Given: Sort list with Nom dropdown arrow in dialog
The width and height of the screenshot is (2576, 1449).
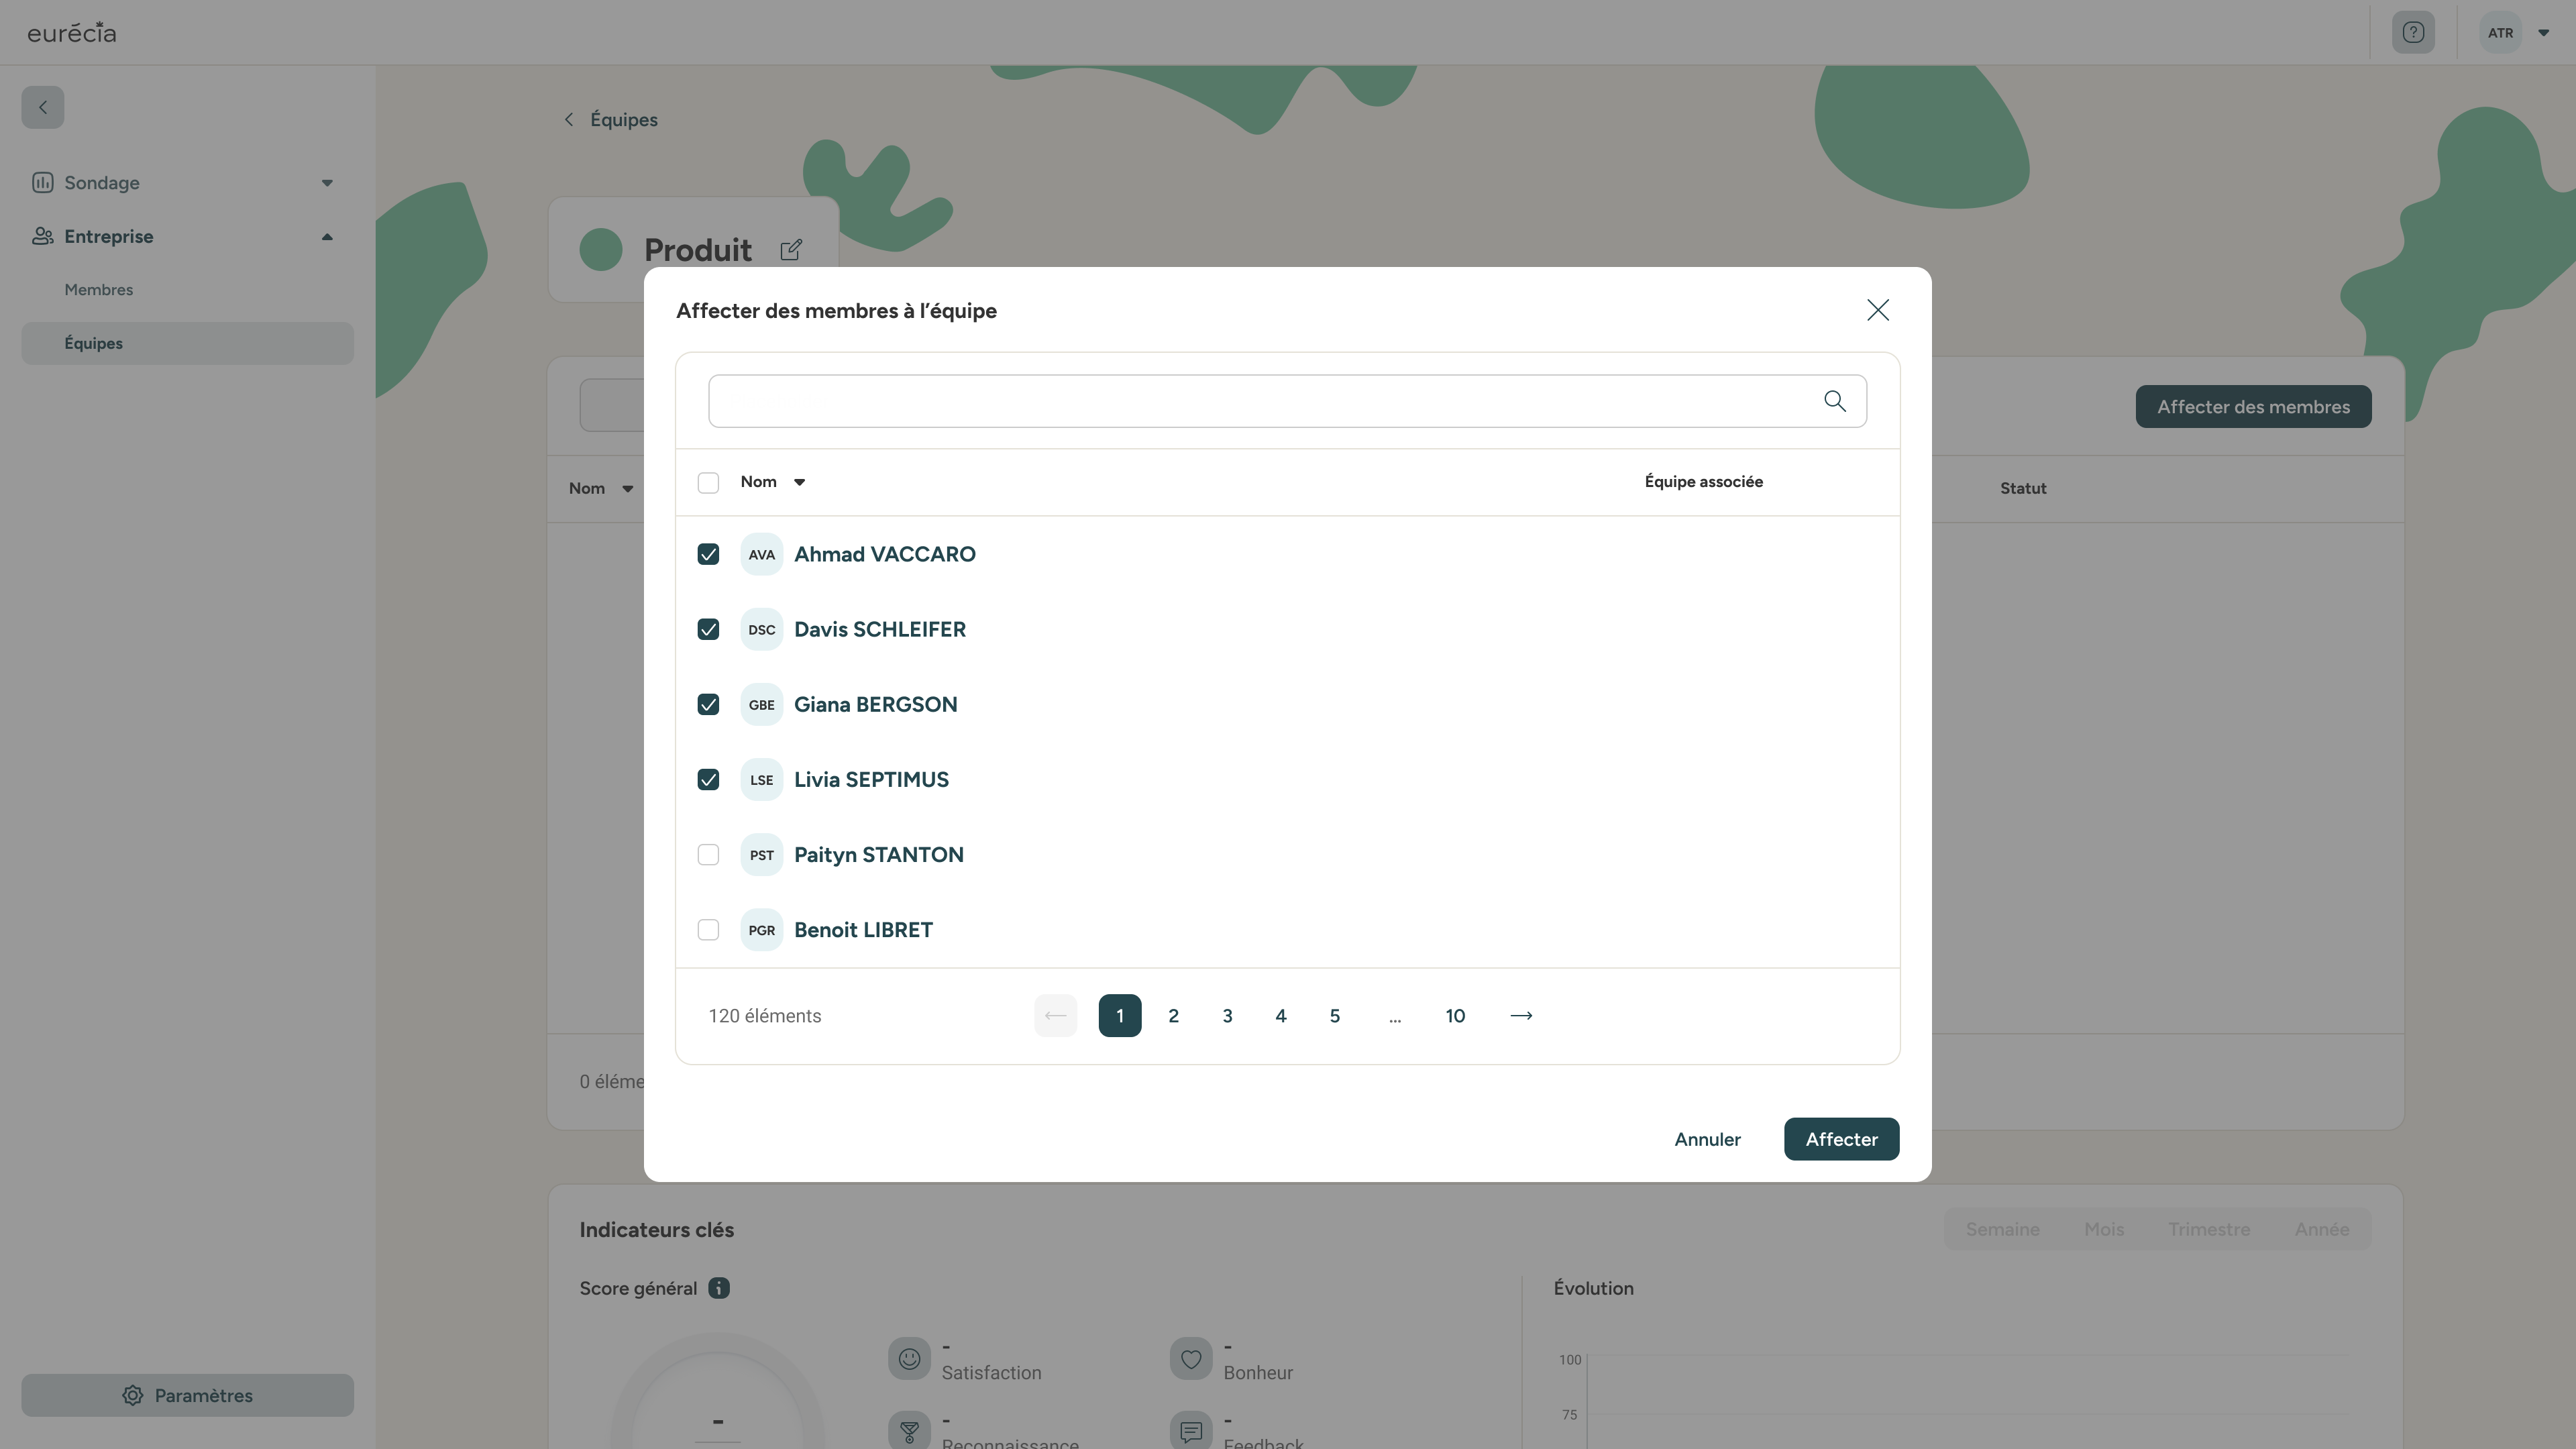Looking at the screenshot, I should tap(799, 482).
